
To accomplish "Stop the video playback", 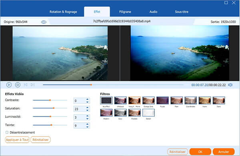I will click(x=18, y=85).
